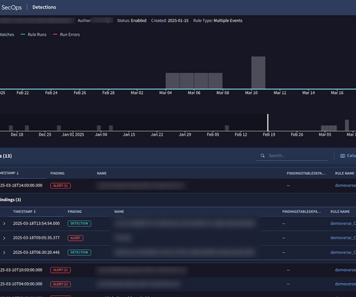
Task: Click timestamp 2025-03-18T09:05:35.377
Action: [x=36, y=238]
